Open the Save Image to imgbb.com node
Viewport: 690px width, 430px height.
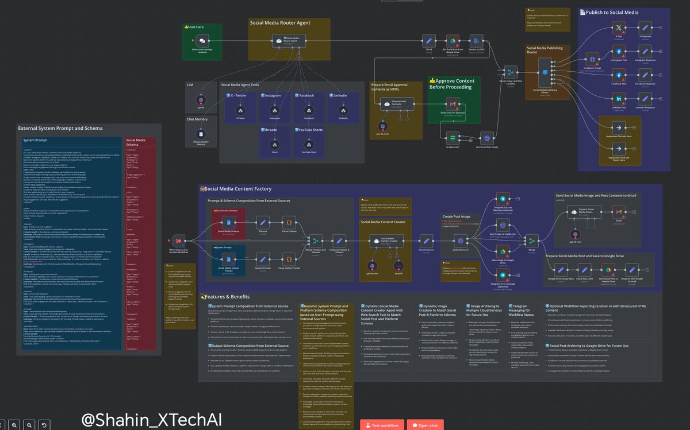coord(503,225)
